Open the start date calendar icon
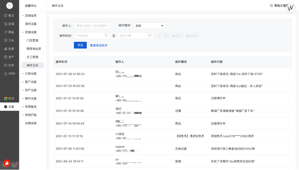This screenshot has width=299, height=170. click(x=106, y=36)
